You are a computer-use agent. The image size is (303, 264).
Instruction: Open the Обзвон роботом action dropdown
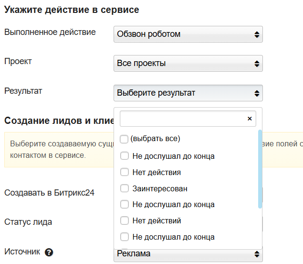(188, 34)
